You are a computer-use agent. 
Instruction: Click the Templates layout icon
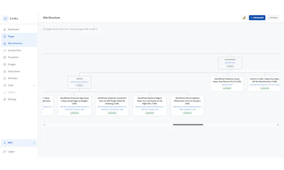5,57
